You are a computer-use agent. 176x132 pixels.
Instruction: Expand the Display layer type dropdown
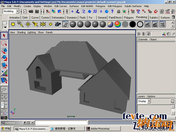(x=149, y=101)
